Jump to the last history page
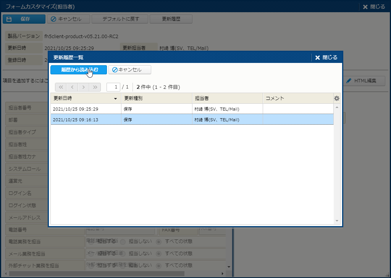The width and height of the screenshot is (391, 278). tap(95, 87)
